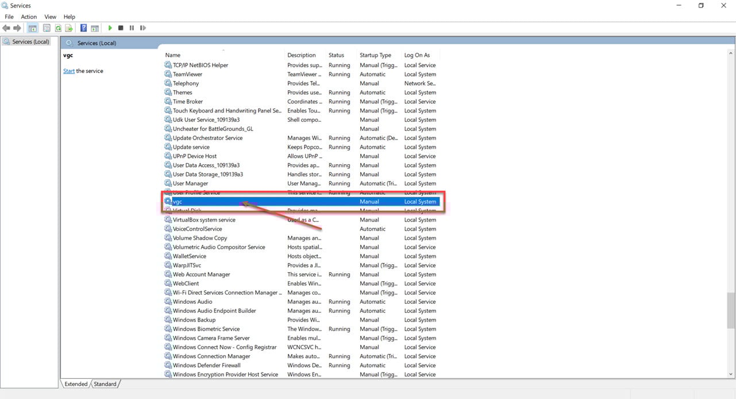Click the Refresh toolbar icon
This screenshot has width=736, height=399.
tap(58, 28)
